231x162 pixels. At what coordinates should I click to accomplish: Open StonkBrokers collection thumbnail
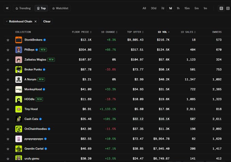[x=19, y=40]
